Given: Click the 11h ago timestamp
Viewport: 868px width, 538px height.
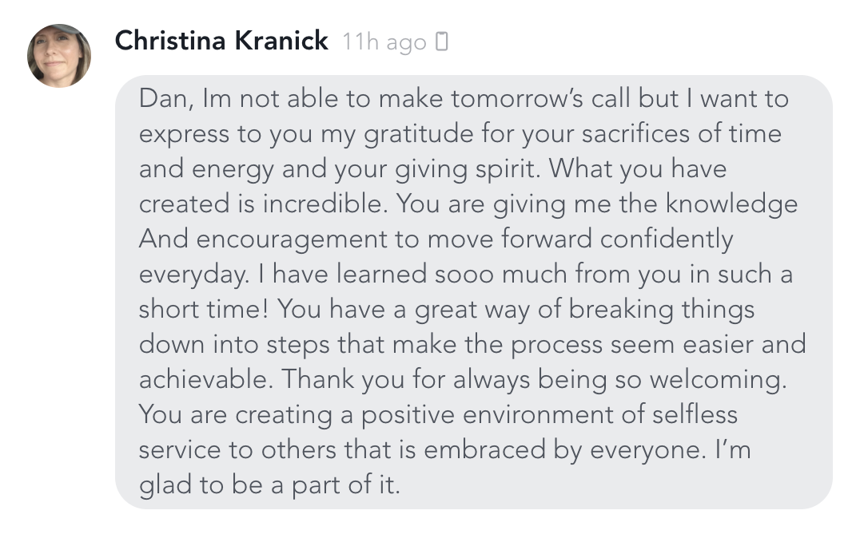Looking at the screenshot, I should [x=384, y=42].
